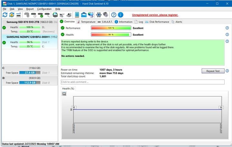Click the help icon beside Health bar

pos(227,34)
